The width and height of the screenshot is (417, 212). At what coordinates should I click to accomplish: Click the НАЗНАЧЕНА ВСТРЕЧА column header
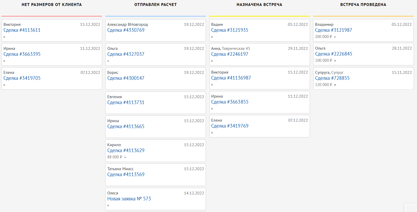[259, 5]
